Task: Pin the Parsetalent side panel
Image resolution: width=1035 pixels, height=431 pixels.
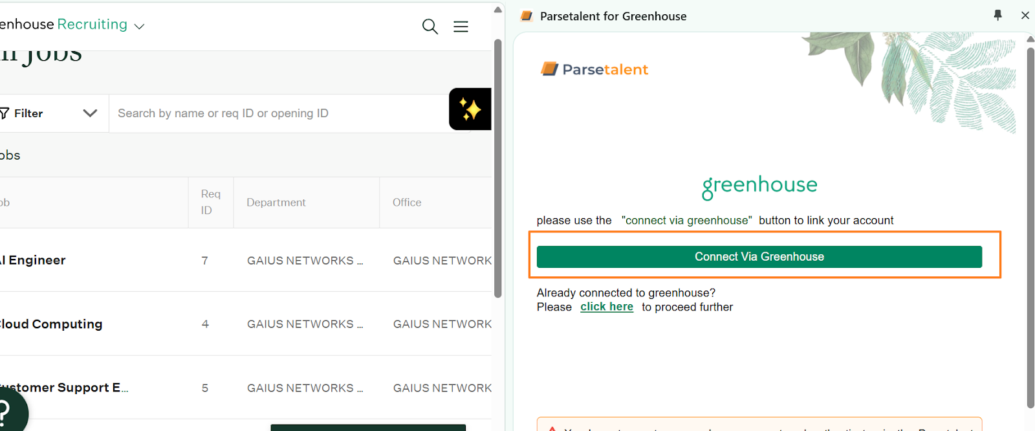Action: point(998,15)
